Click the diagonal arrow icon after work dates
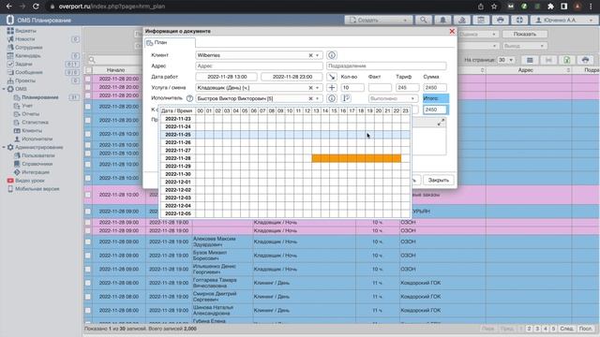Viewport: 600px width, 337px height. pyautogui.click(x=332, y=77)
